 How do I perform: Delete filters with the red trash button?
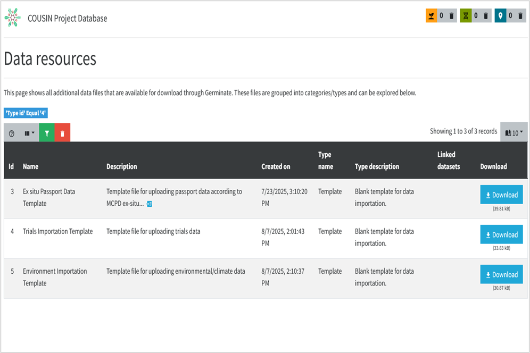point(62,133)
